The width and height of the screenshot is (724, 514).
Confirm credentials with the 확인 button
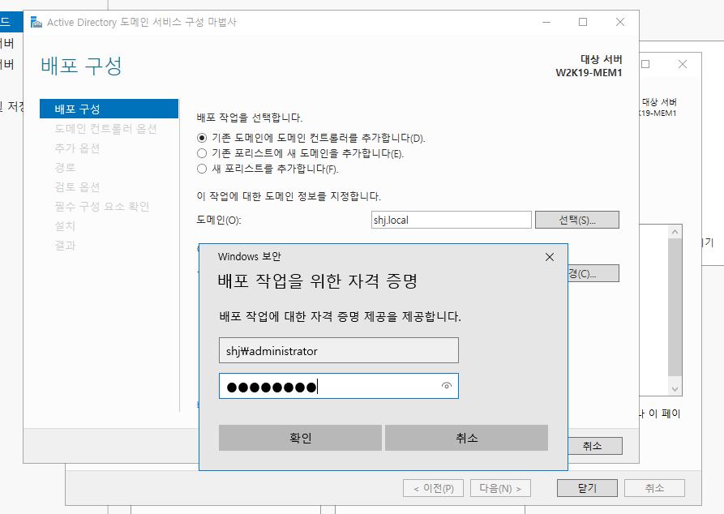pos(300,438)
